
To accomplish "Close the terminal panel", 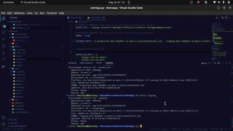I will (230, 63).
